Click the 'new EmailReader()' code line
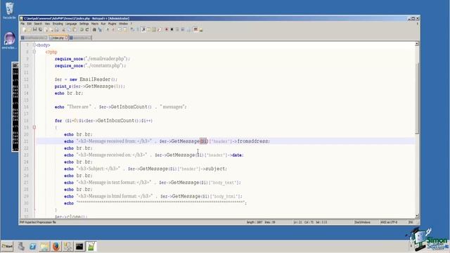 [86, 79]
